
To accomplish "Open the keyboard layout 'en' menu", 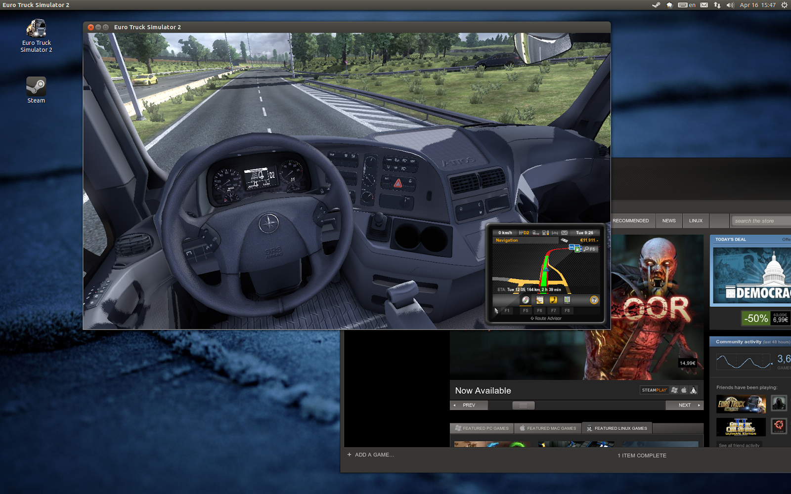I will [687, 5].
